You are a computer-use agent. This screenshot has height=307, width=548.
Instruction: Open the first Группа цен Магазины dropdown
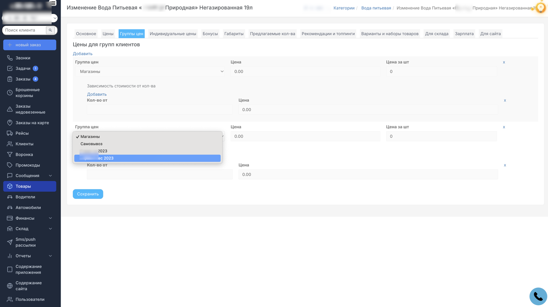tap(150, 71)
